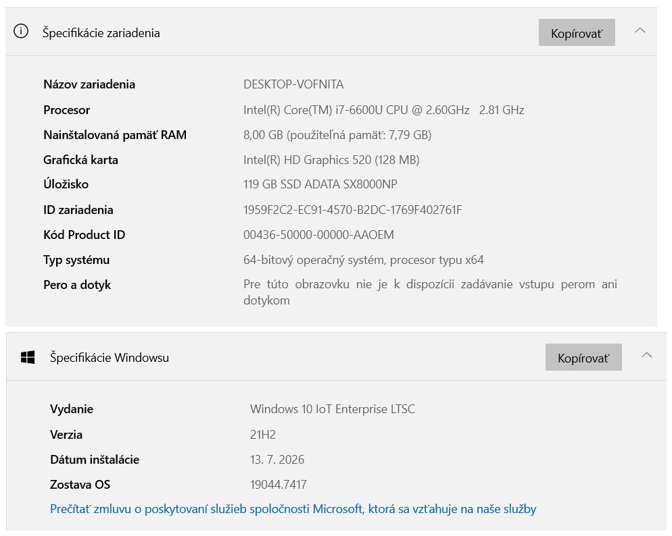The width and height of the screenshot is (672, 536).
Task: Click the Product ID 00436-50000 value
Action: [x=318, y=235]
